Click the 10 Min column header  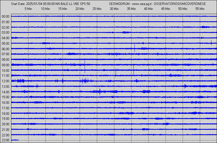point(45,9)
